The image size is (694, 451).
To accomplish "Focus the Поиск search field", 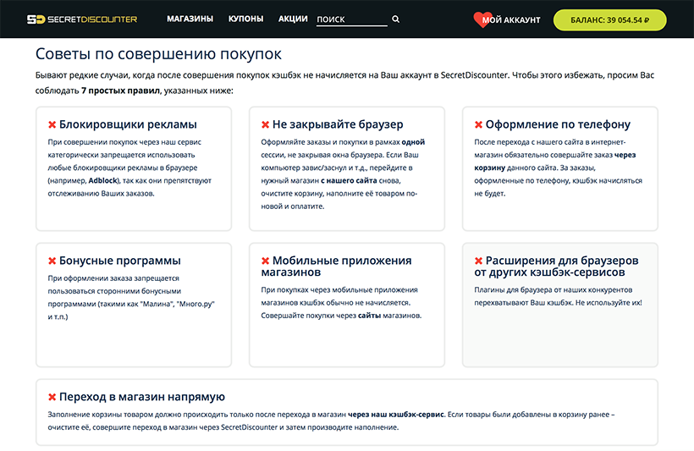I will coord(350,19).
